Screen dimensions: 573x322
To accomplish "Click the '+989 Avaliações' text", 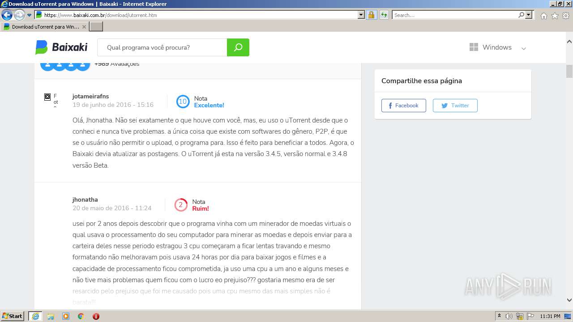I will [117, 64].
